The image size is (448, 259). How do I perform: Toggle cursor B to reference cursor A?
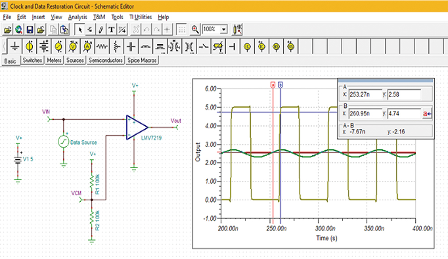tap(428, 114)
